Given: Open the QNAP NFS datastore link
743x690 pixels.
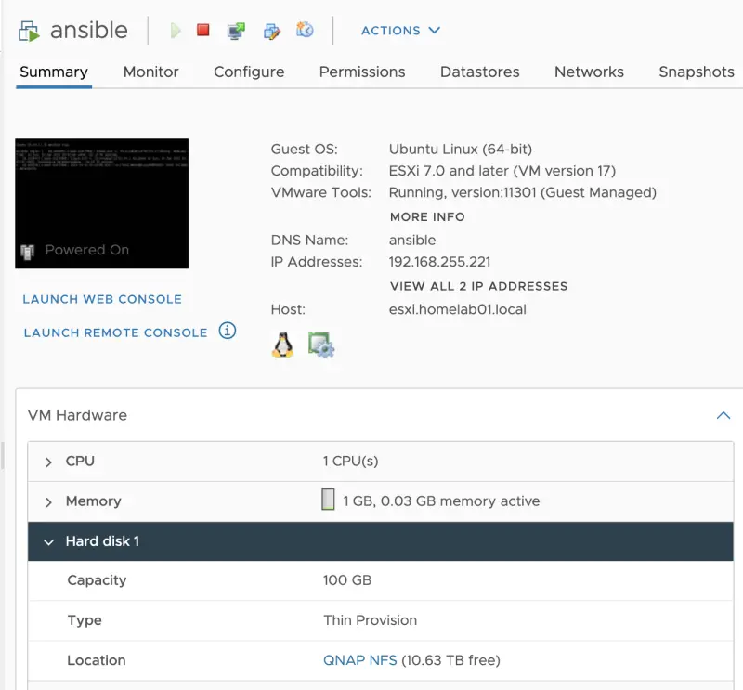Looking at the screenshot, I should click(x=361, y=660).
